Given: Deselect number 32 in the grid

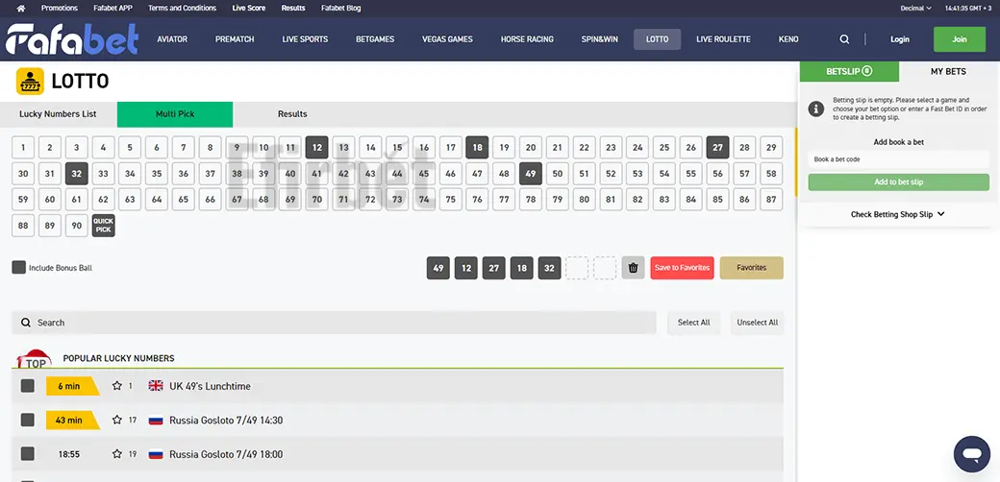Looking at the screenshot, I should click(77, 173).
